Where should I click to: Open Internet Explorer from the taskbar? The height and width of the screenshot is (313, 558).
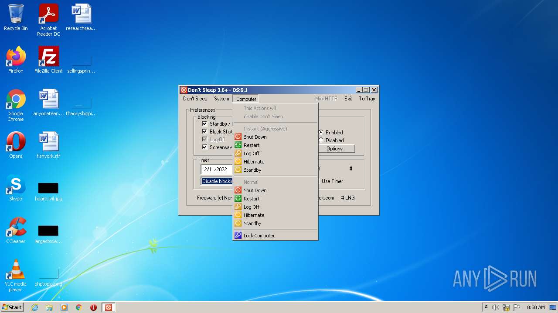coord(35,307)
